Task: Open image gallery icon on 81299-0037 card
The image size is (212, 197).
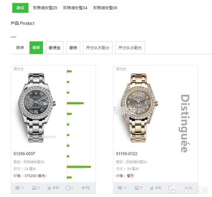Action: pos(34,188)
